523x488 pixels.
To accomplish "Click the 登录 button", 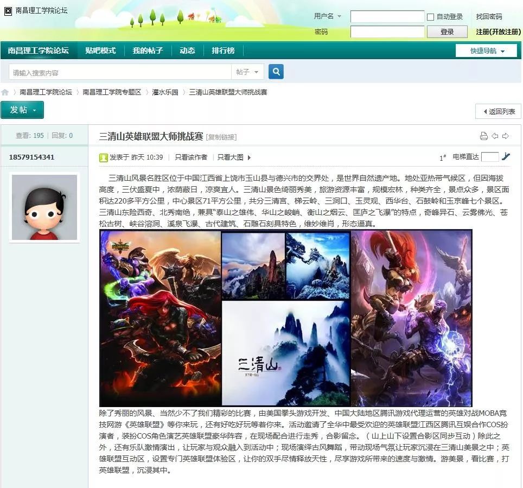I will tap(447, 31).
